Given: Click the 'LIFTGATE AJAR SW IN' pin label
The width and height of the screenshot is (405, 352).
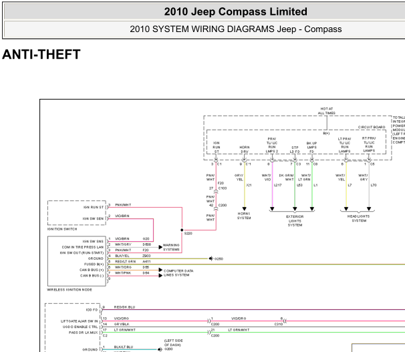Looking at the screenshot, I should pyautogui.click(x=80, y=321).
